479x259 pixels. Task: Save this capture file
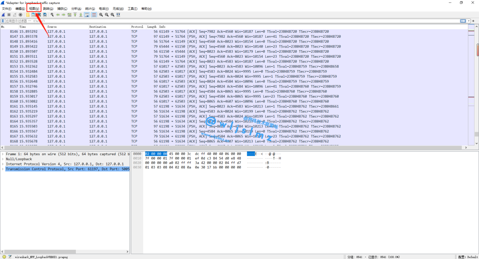[x=33, y=15]
